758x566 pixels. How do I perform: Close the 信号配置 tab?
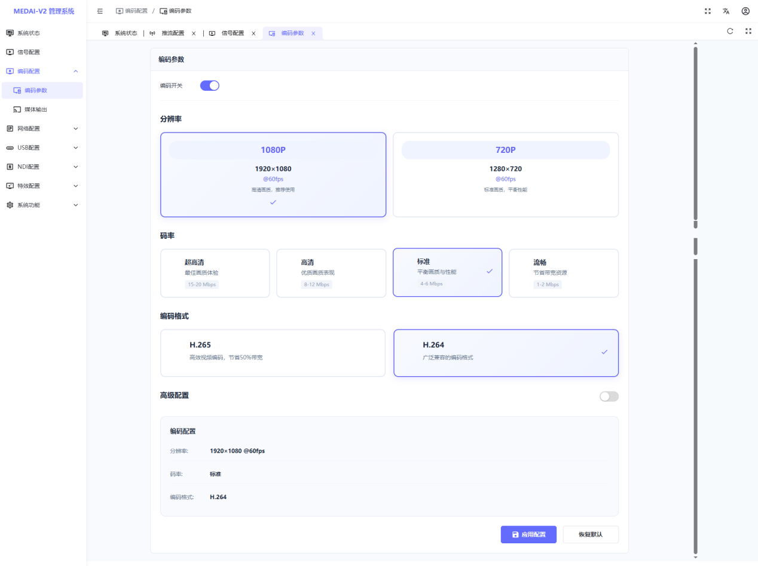coord(253,33)
